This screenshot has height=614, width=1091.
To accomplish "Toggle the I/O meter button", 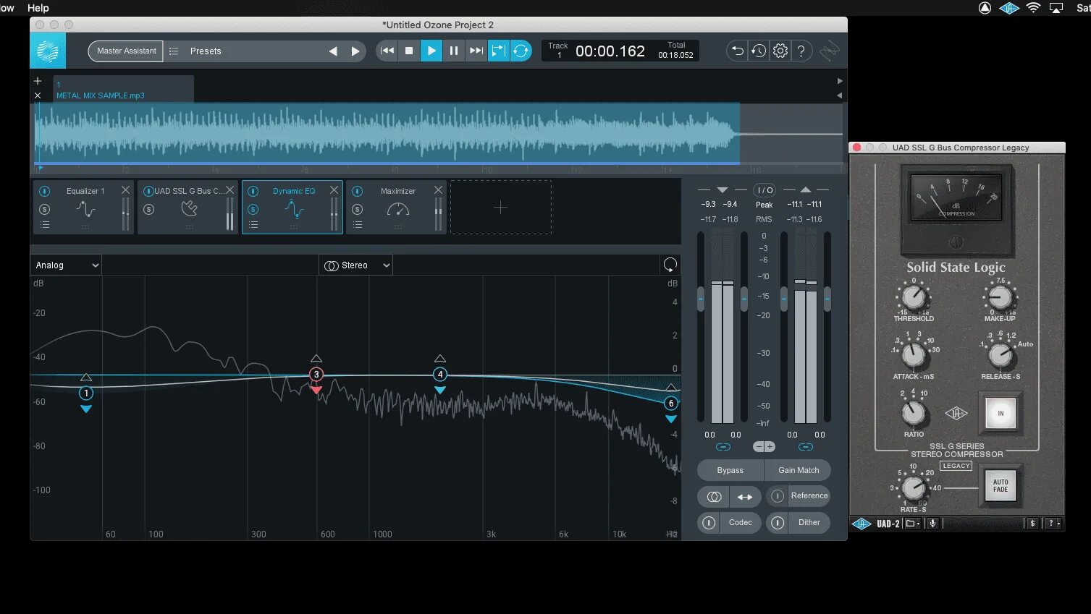I will pos(764,190).
